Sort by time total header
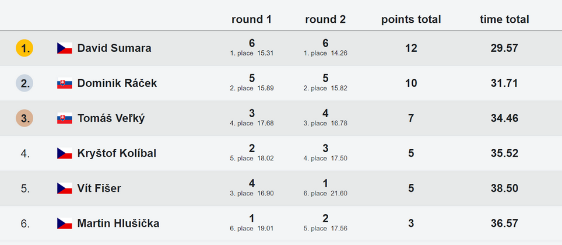 [504, 19]
